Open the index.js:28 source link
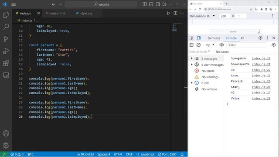Screen dimensions: 279x157 [261, 98]
